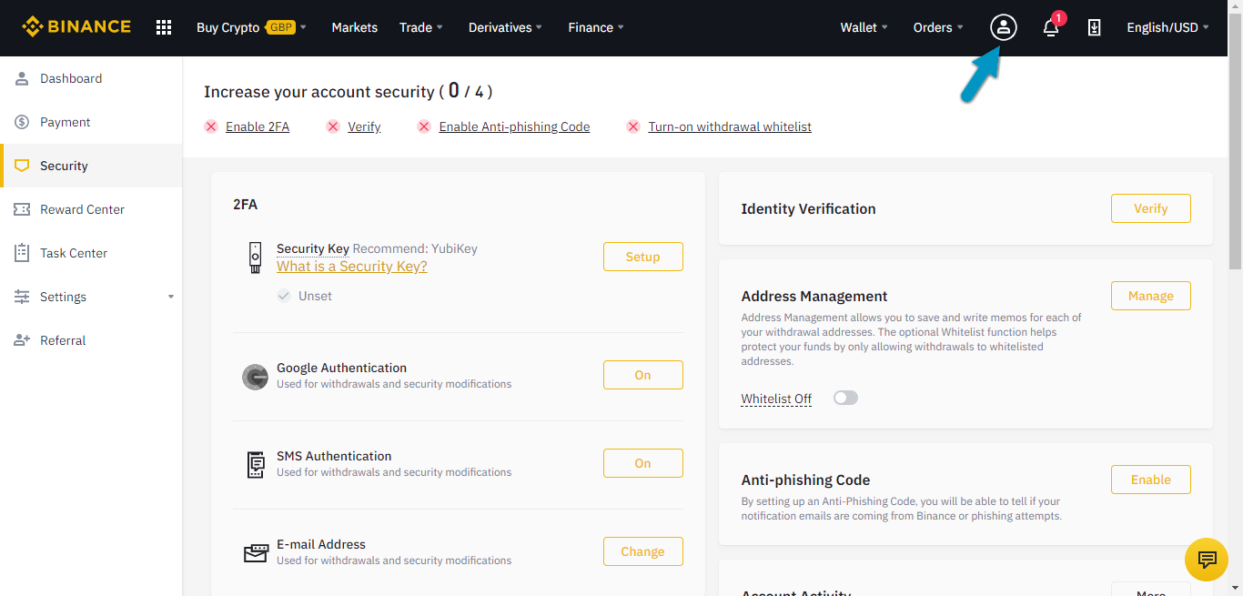Click the Settings sliders icon
This screenshot has height=596, width=1243.
pos(22,297)
